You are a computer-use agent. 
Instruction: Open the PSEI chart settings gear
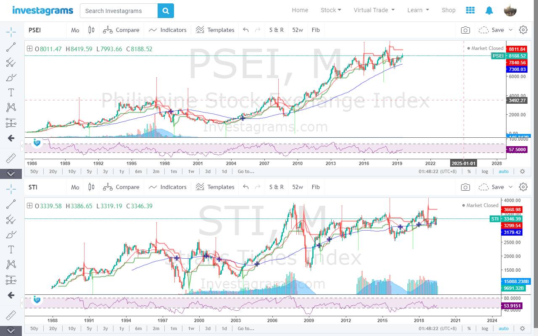click(523, 30)
